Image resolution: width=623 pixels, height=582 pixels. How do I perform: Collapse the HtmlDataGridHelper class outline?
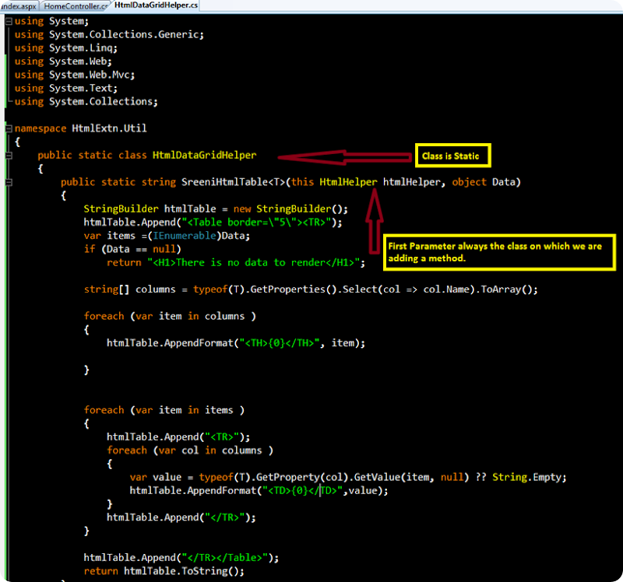click(x=9, y=156)
